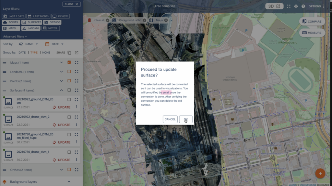This screenshot has height=186, width=332.
Task: Open the Date sort dropdown
Action: (x=54, y=44)
